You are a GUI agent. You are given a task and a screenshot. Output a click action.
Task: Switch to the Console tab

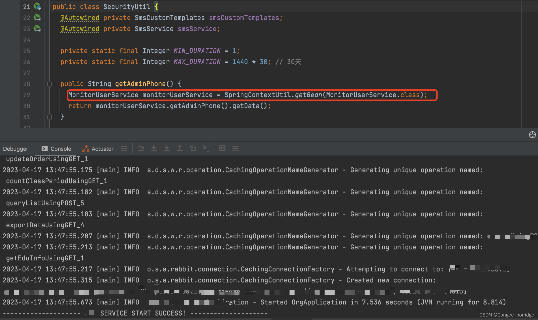tap(57, 149)
